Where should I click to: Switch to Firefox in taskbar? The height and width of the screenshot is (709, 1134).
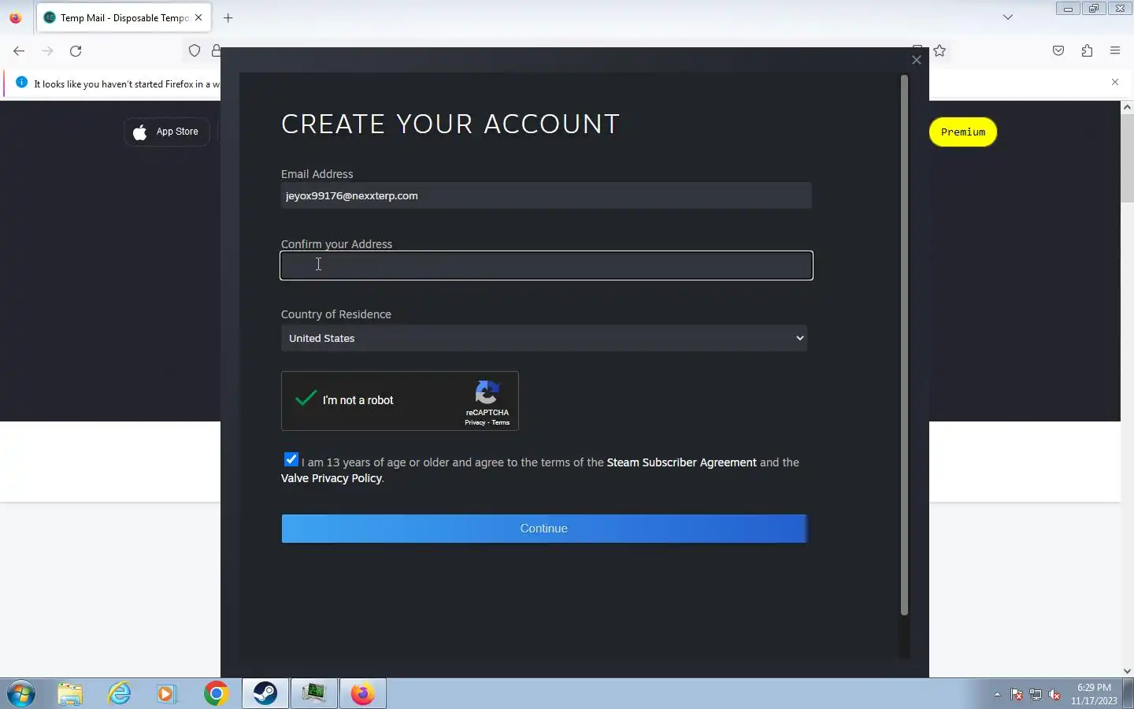pyautogui.click(x=362, y=694)
